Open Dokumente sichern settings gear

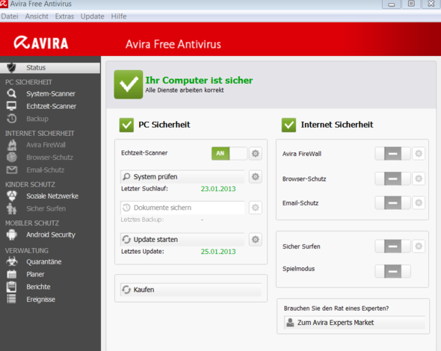(256, 208)
